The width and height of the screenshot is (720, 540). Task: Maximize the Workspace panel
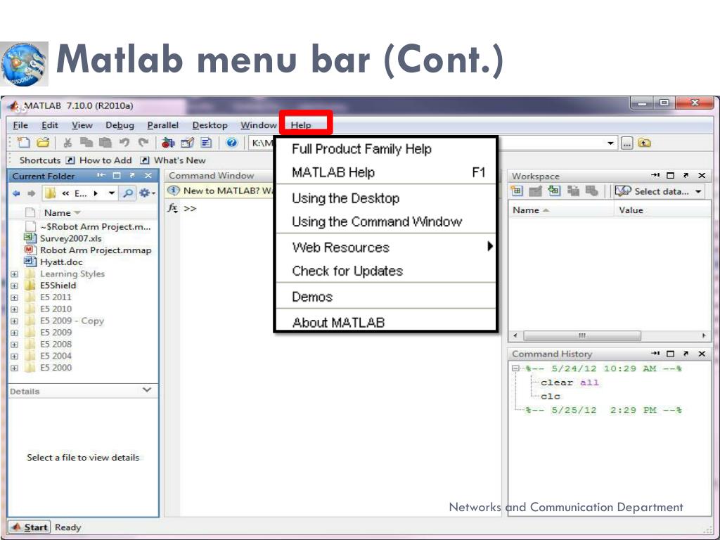point(670,175)
